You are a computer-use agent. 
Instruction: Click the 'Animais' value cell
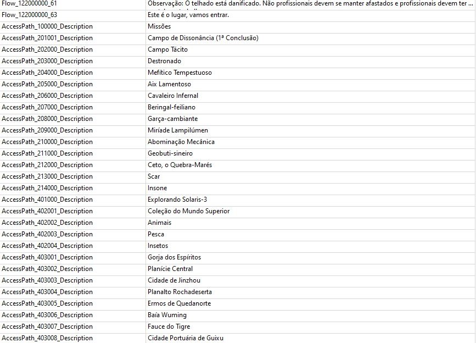click(310, 223)
